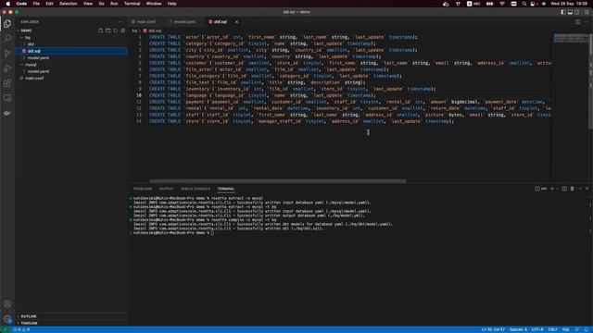Select ddl.sql in the file tree
The image size is (593, 333).
point(71,51)
